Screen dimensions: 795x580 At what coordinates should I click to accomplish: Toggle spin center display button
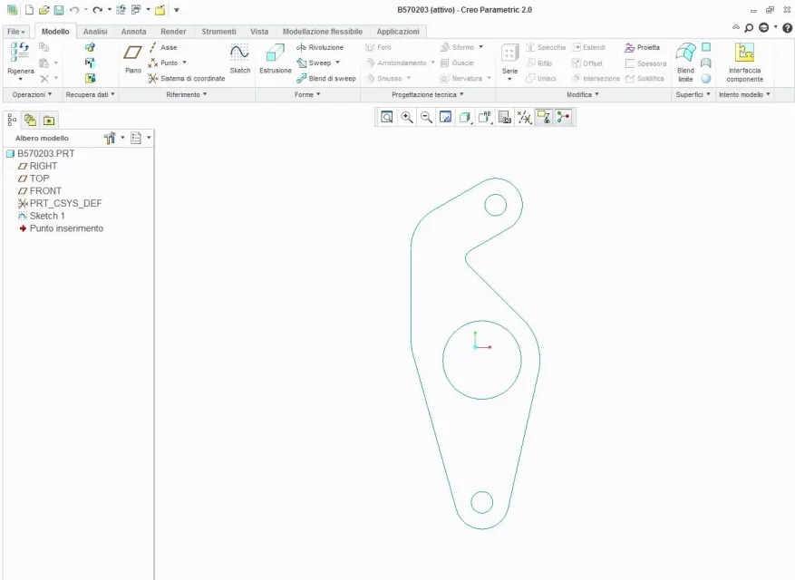(x=564, y=117)
